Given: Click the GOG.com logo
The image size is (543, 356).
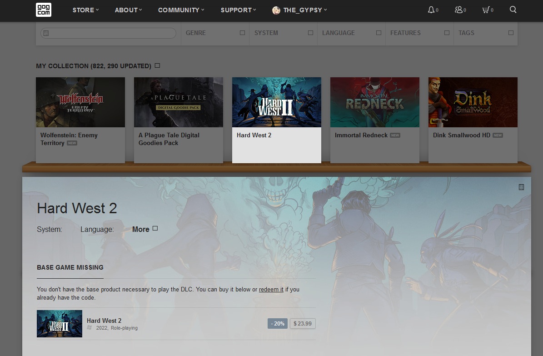Looking at the screenshot, I should coord(44,10).
